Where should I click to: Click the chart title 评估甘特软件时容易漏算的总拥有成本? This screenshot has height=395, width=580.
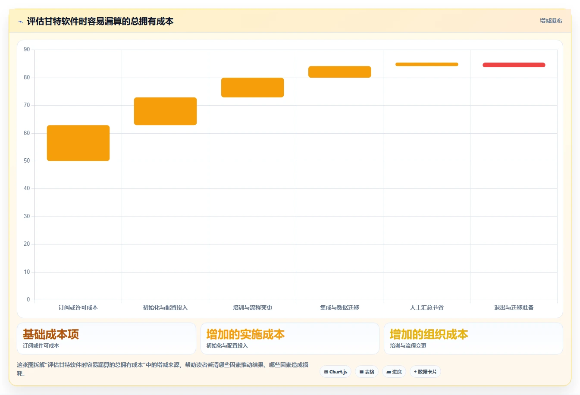pos(100,21)
